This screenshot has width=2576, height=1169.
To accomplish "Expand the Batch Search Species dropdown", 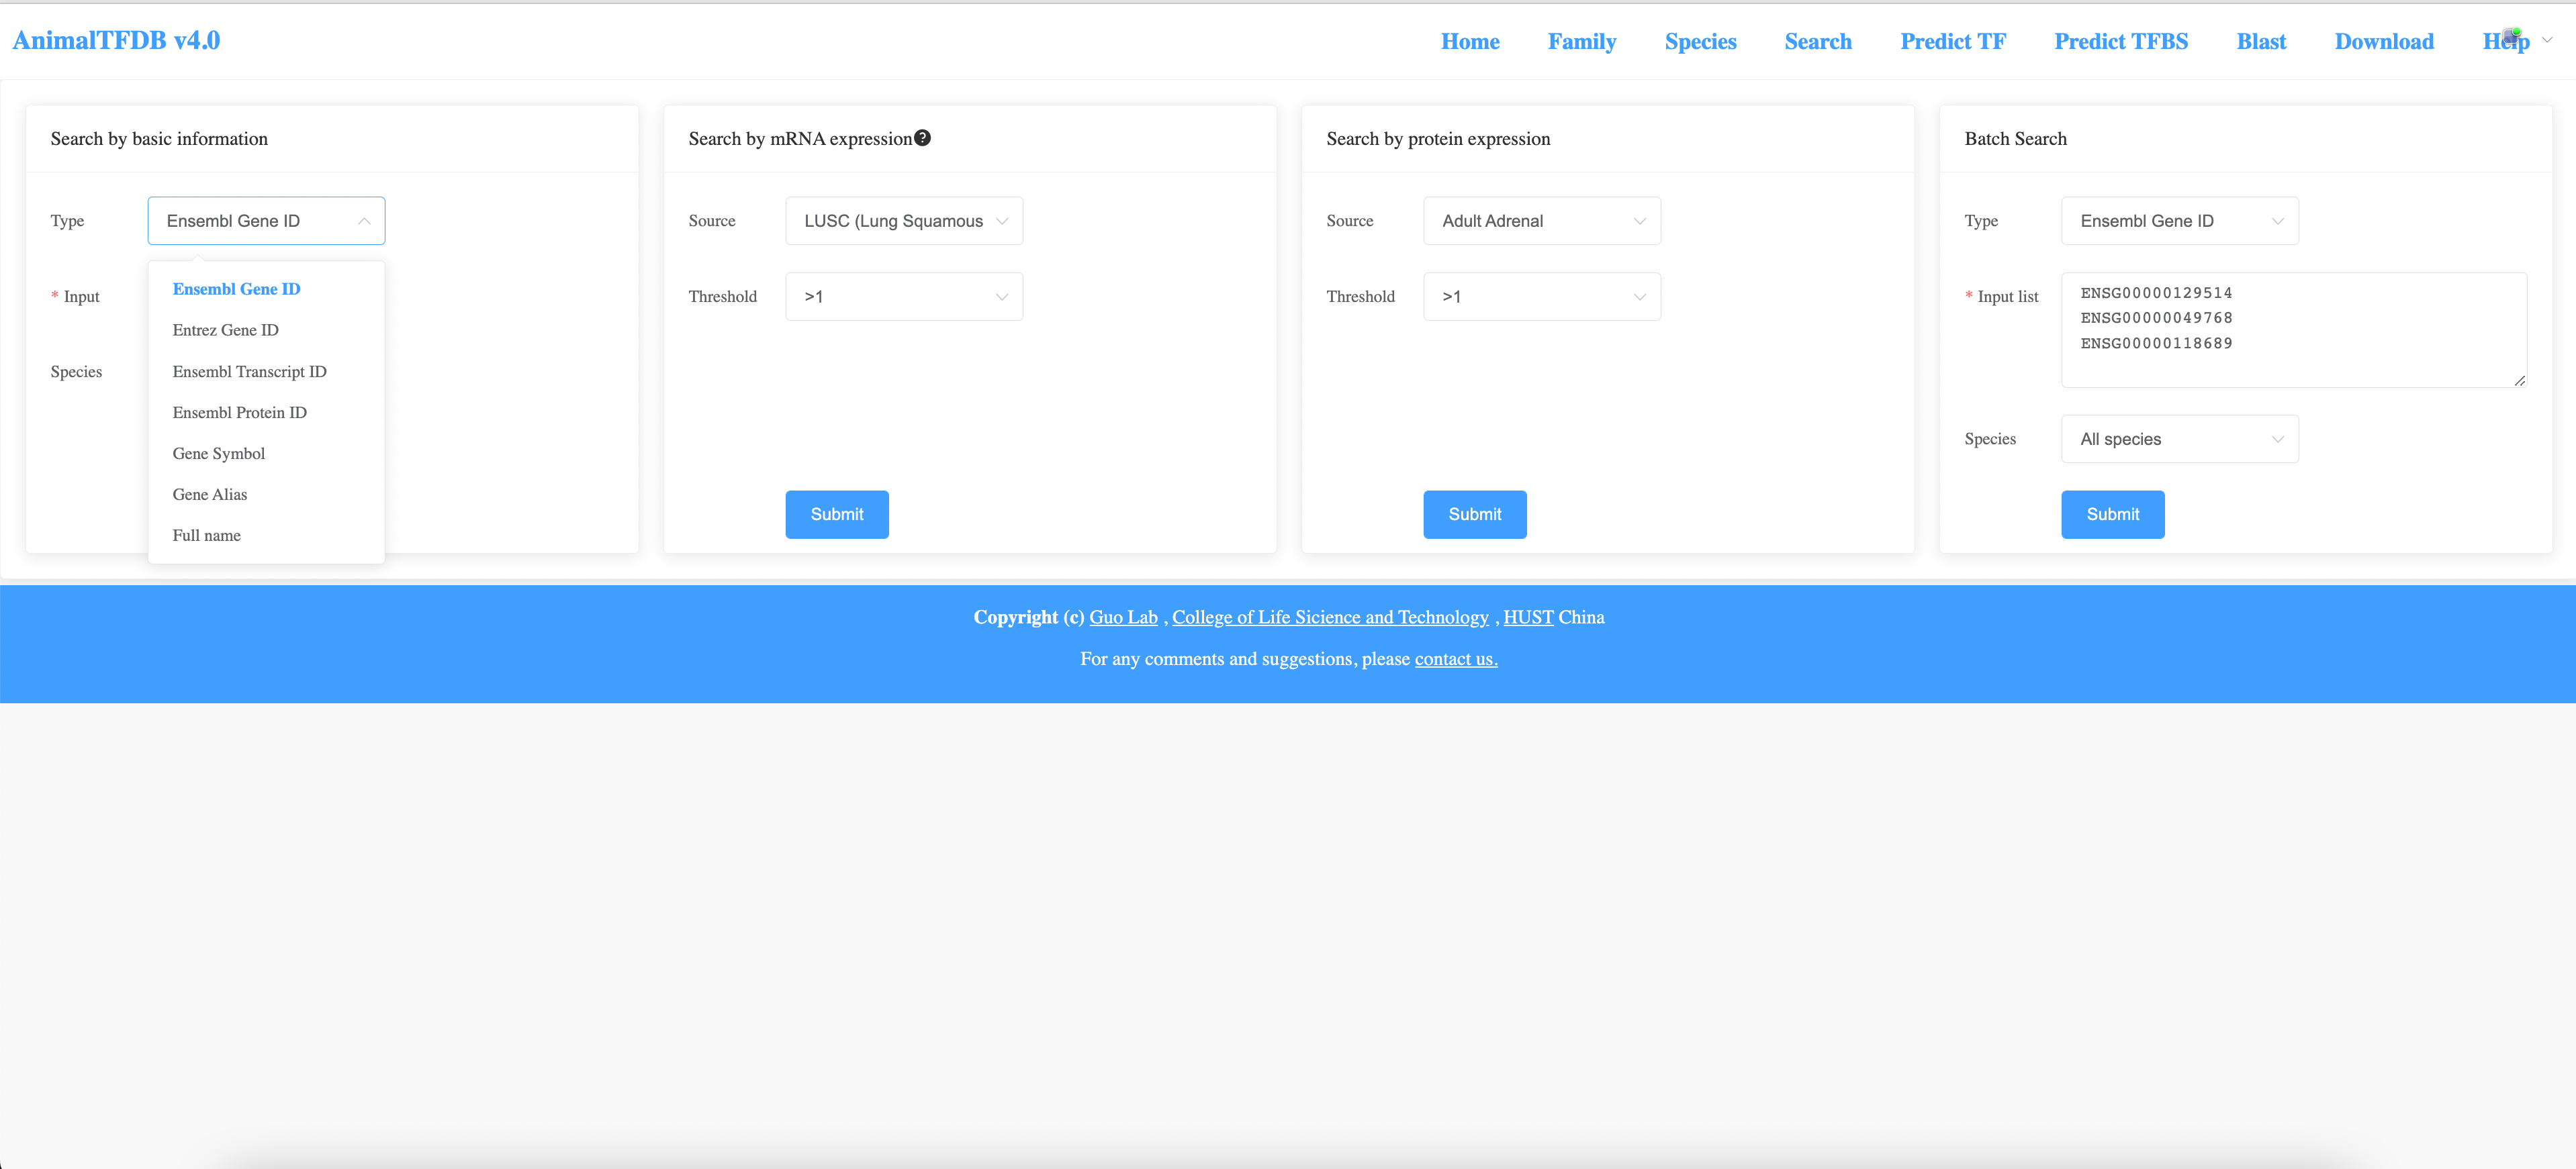I will pos(2179,440).
